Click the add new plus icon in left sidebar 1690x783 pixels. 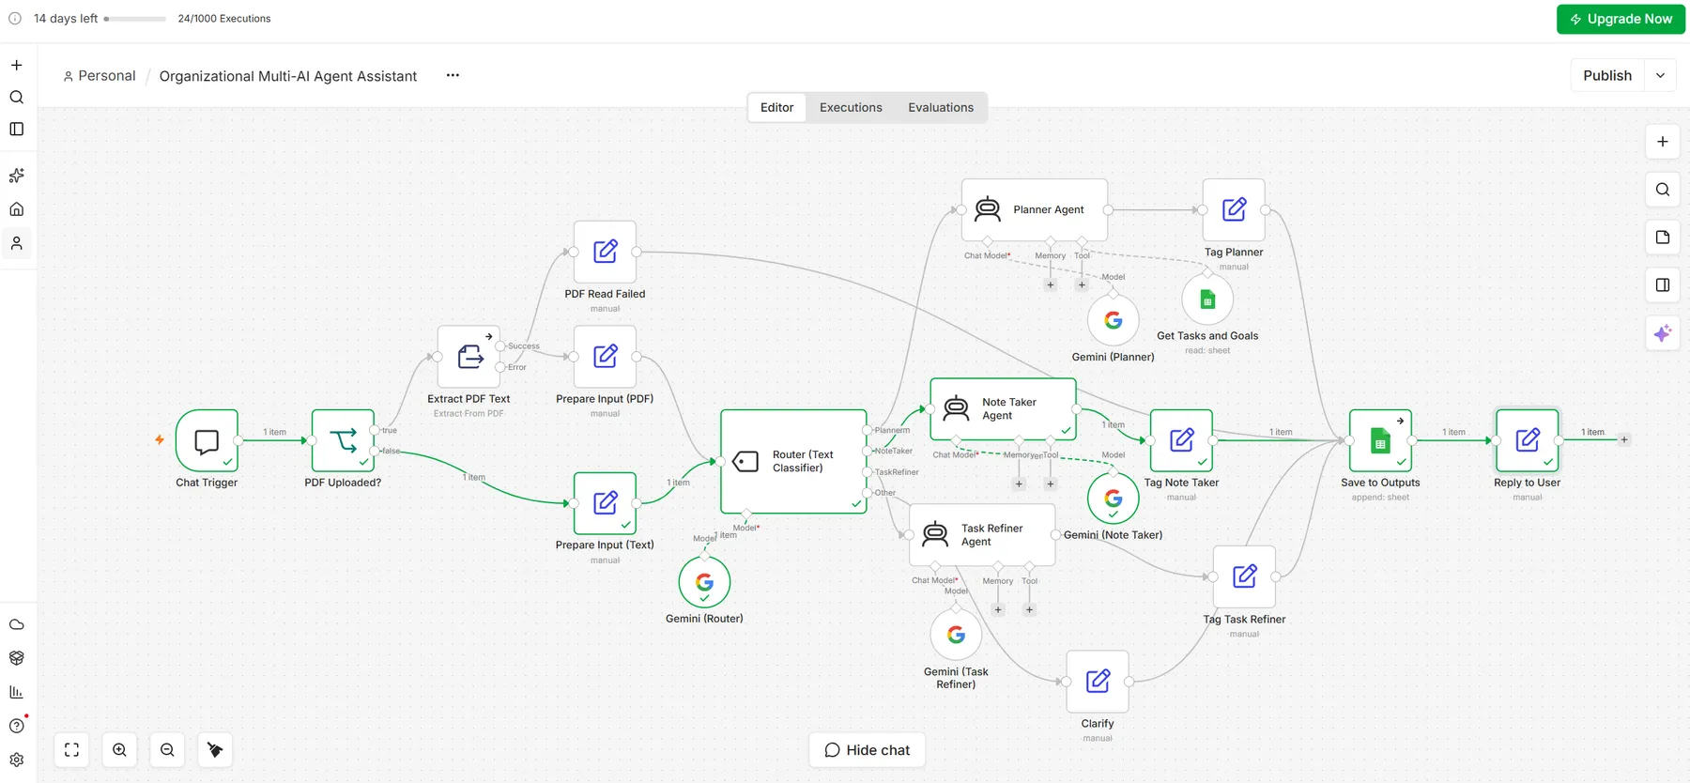click(16, 65)
